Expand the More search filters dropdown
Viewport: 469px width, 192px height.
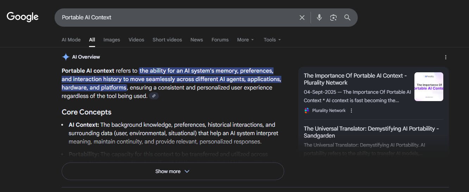(x=245, y=40)
